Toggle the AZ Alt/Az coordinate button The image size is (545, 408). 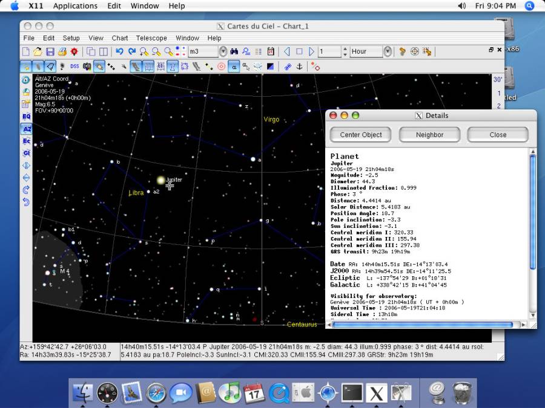pyautogui.click(x=27, y=129)
